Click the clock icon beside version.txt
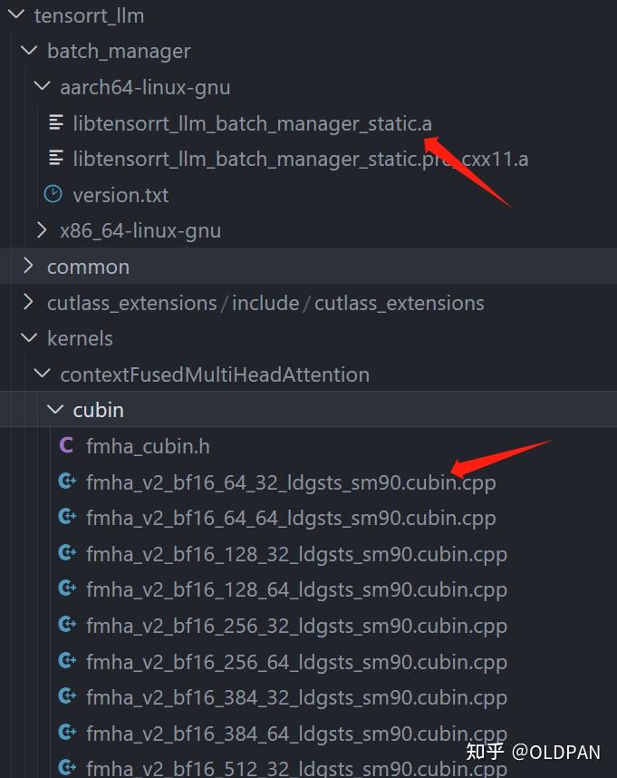 [53, 194]
